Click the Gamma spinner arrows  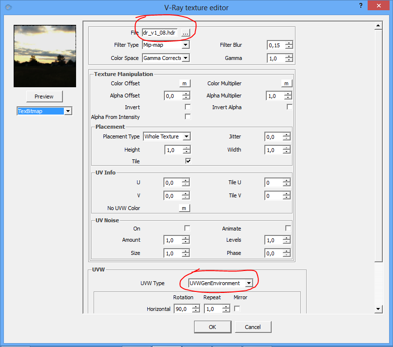289,58
